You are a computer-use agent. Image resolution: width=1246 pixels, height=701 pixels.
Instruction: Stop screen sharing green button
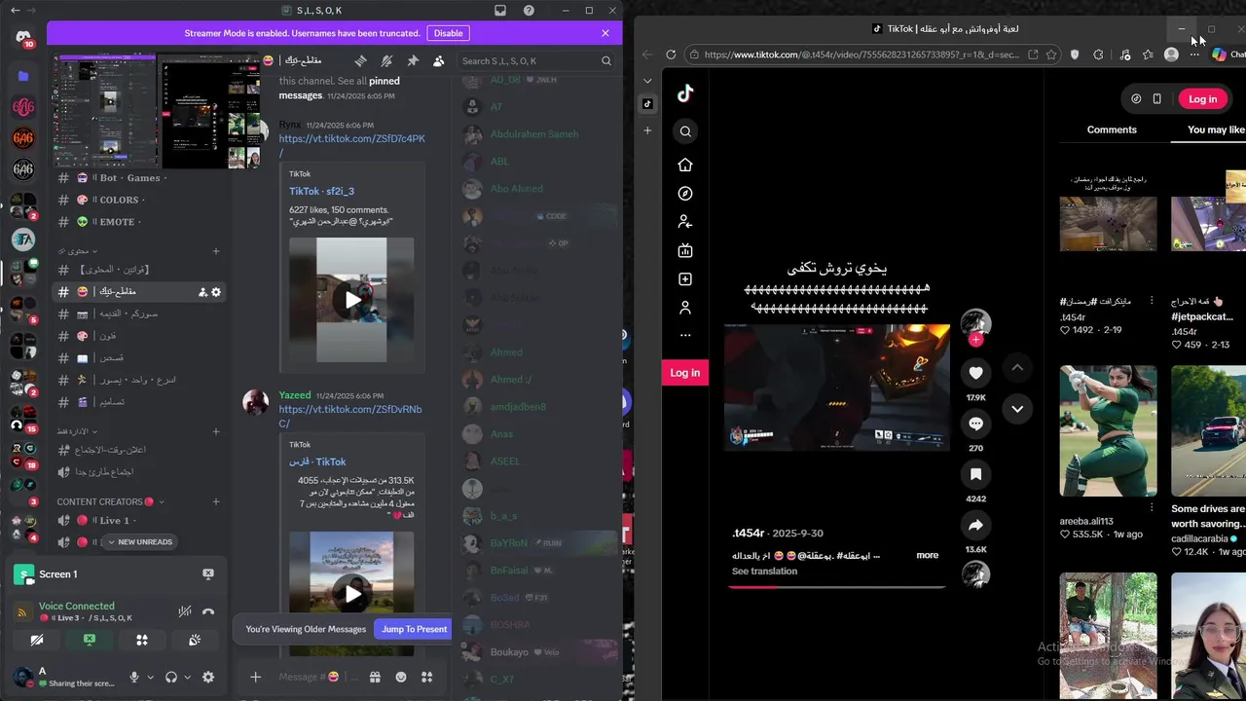tap(90, 640)
